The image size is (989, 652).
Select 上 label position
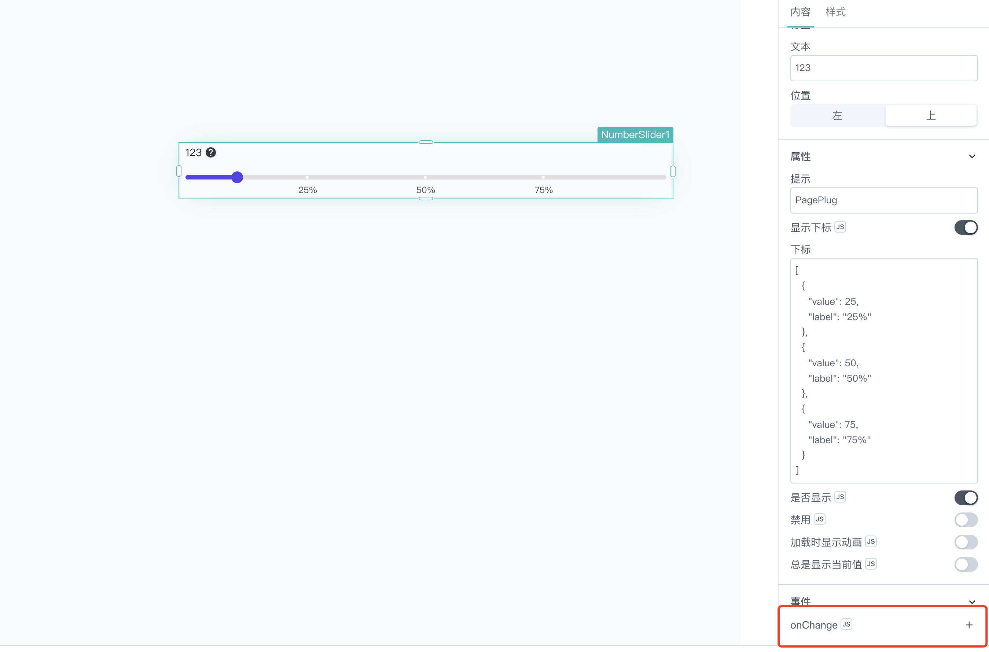pos(930,115)
